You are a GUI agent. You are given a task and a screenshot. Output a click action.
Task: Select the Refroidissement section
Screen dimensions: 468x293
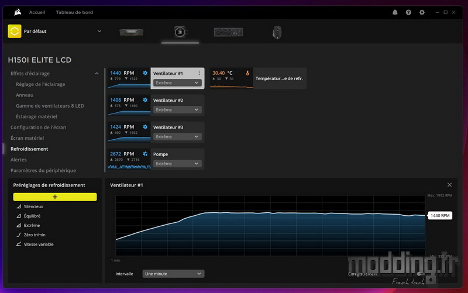(29, 149)
